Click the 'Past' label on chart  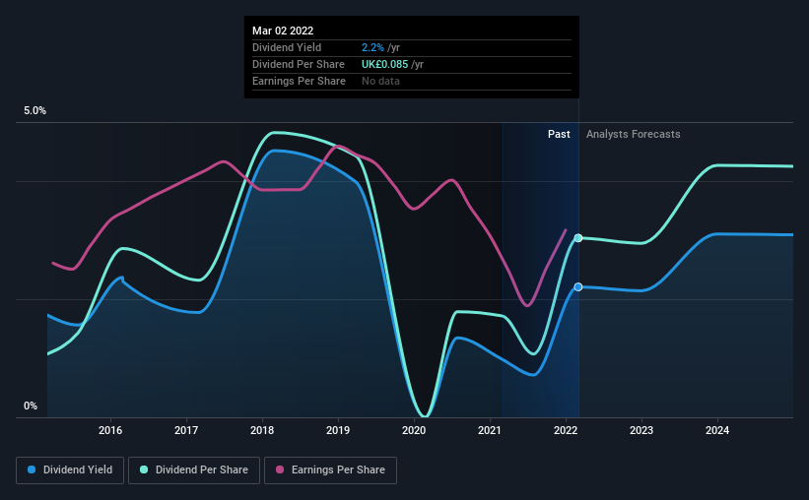(x=559, y=134)
